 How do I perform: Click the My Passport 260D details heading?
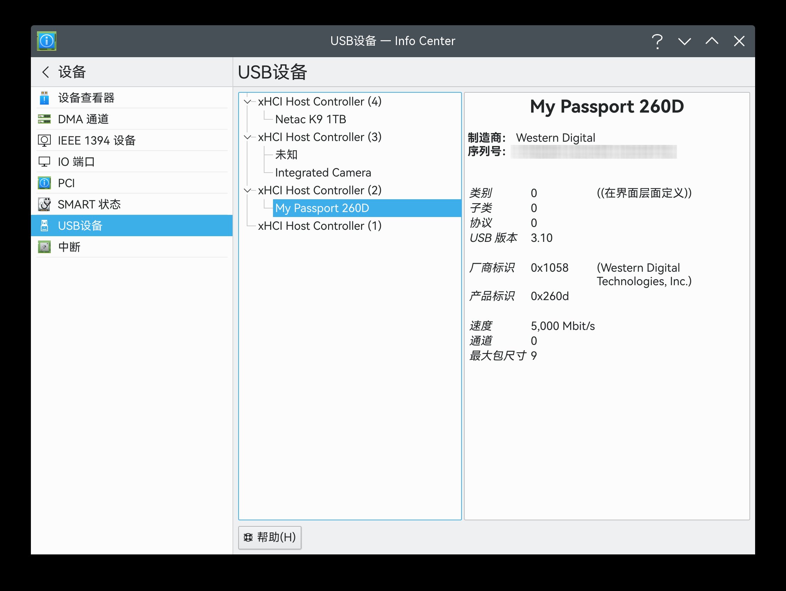(607, 107)
